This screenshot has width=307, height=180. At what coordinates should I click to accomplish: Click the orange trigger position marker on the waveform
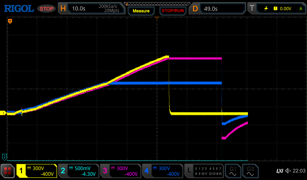[10, 21]
